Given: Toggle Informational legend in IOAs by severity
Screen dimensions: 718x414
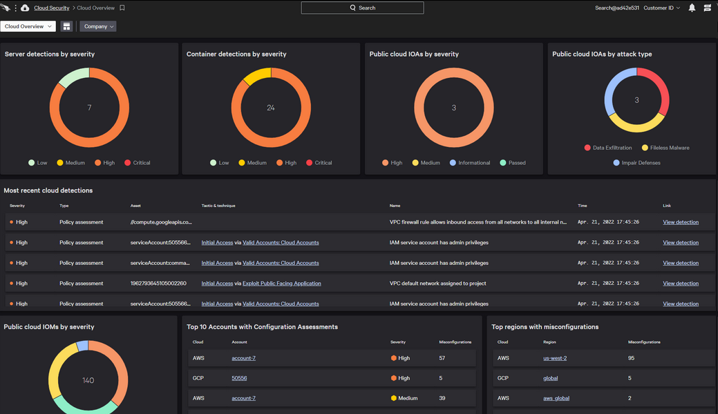Looking at the screenshot, I should [x=469, y=163].
